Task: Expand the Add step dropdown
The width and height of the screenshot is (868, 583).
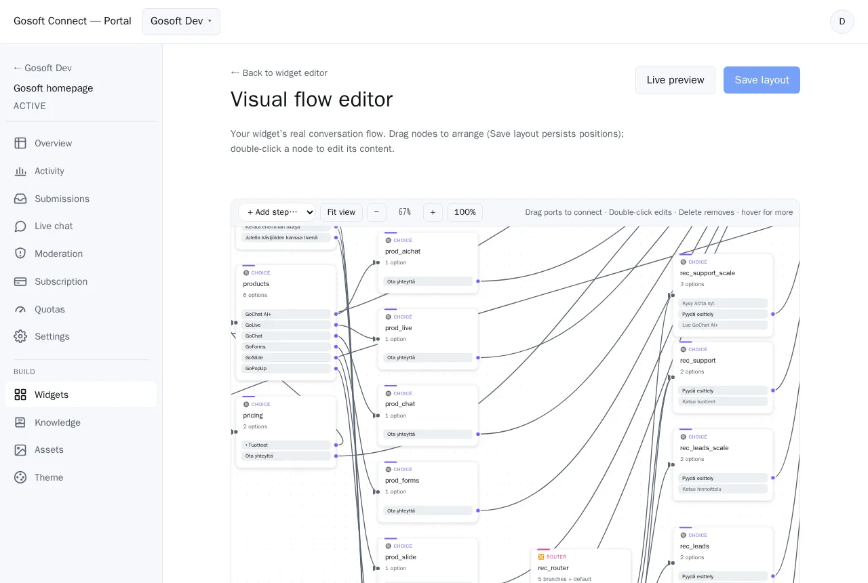Action: 277,212
